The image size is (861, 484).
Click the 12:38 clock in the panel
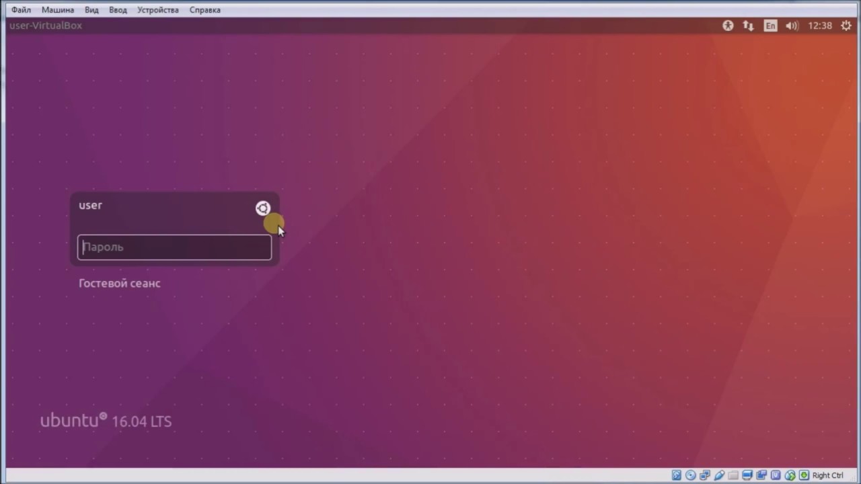[x=820, y=26]
